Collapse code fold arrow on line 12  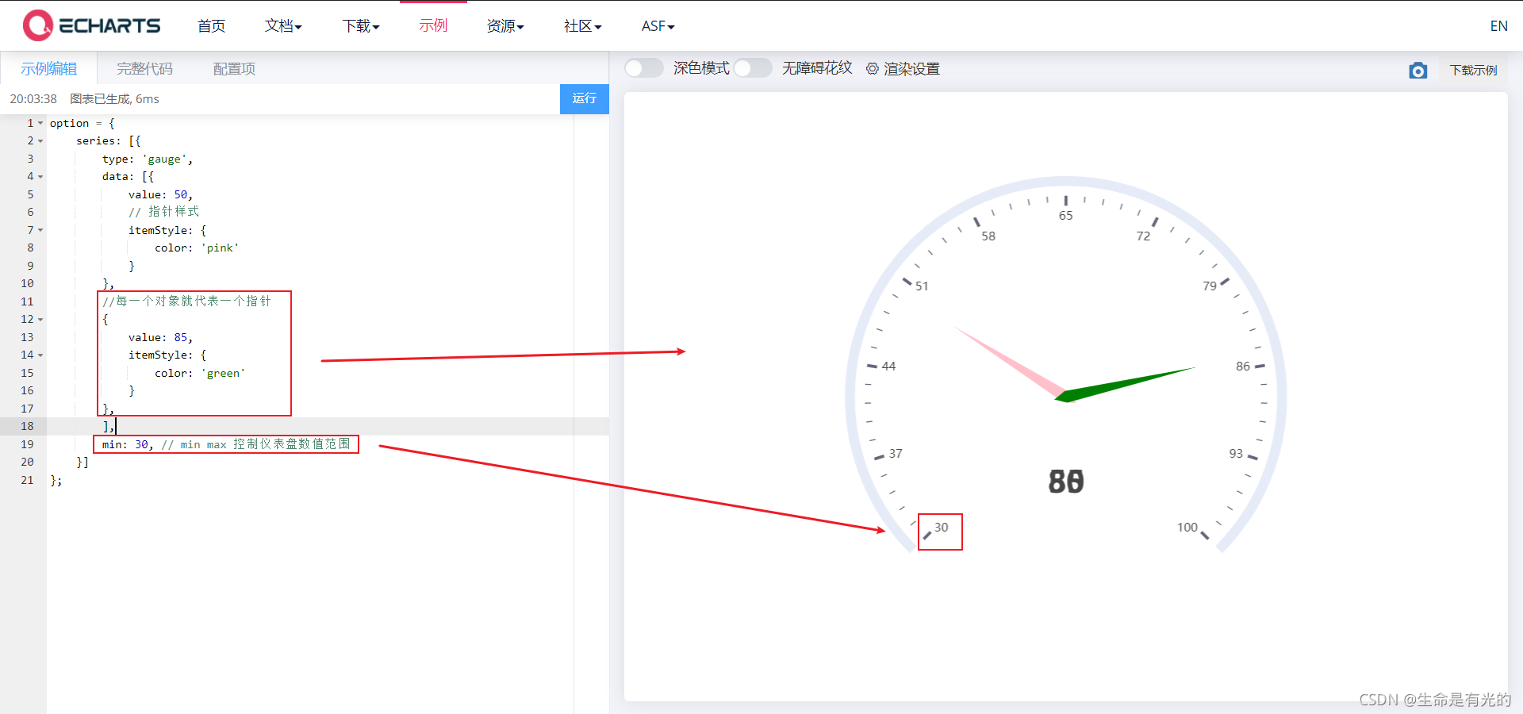[x=40, y=320]
